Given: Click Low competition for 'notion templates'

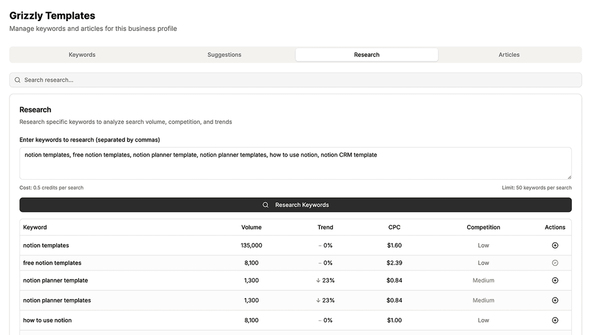Looking at the screenshot, I should tap(483, 245).
